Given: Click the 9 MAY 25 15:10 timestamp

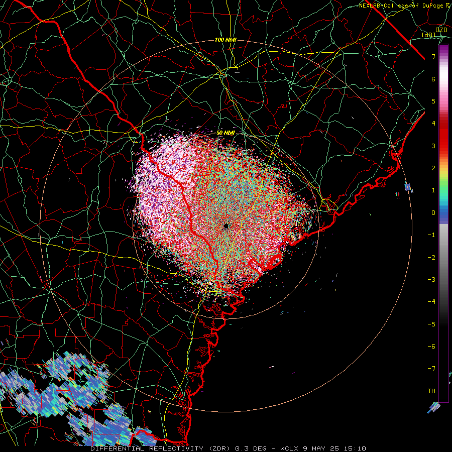Looking at the screenshot, I should click(x=334, y=448).
